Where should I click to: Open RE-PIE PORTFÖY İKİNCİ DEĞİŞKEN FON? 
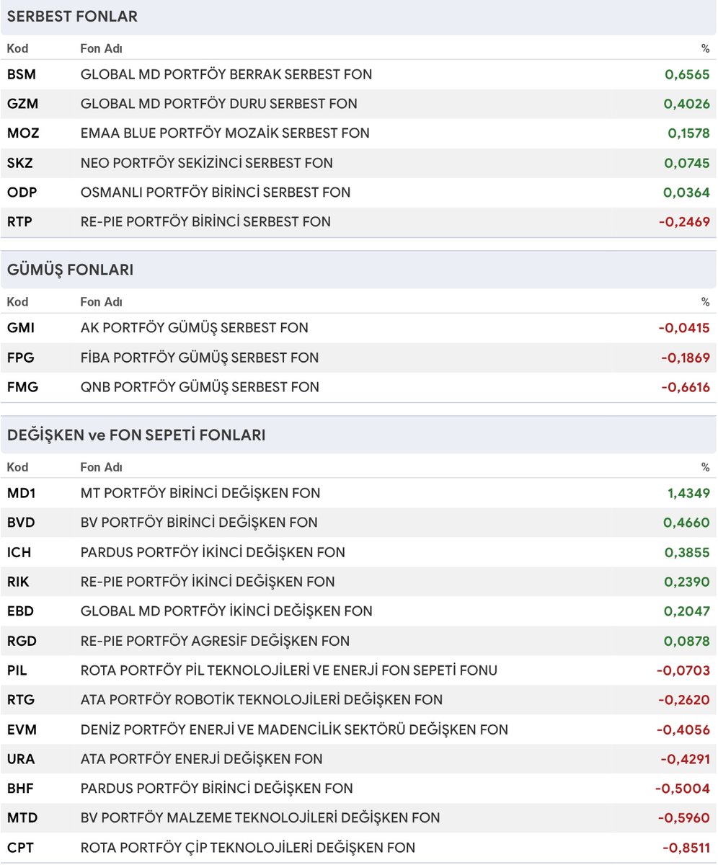[x=208, y=582]
